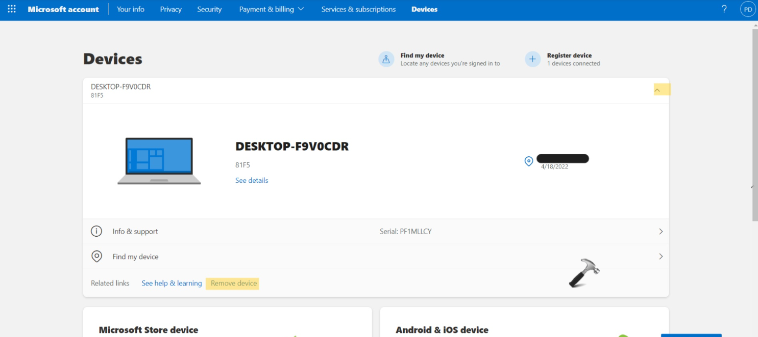Go to the Security tab
The height and width of the screenshot is (337, 758).
pyautogui.click(x=209, y=9)
